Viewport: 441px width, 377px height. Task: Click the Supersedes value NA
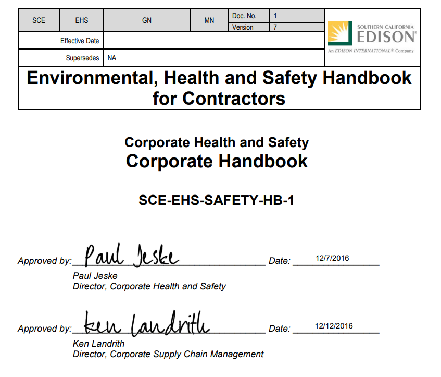pyautogui.click(x=112, y=58)
